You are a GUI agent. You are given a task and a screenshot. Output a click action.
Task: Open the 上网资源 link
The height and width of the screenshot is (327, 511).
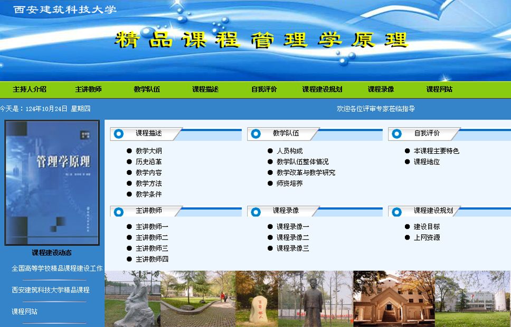click(427, 237)
